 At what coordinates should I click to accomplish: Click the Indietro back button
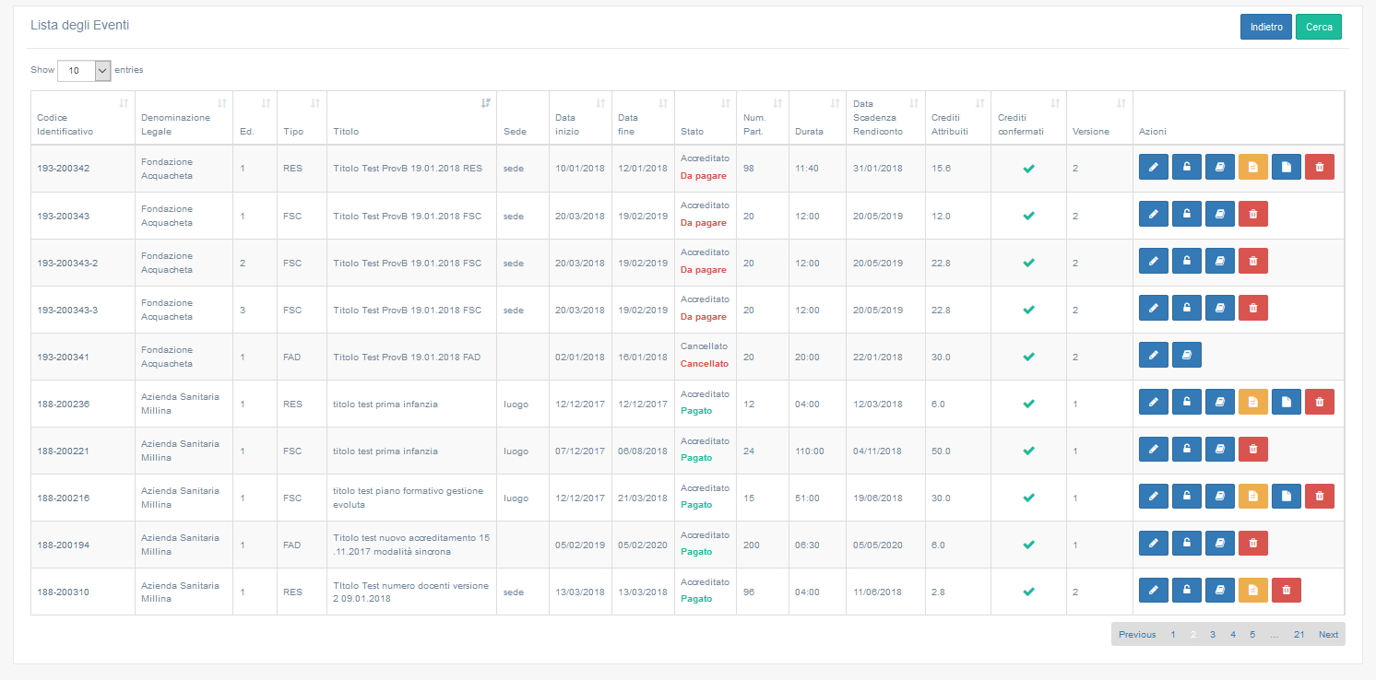[x=1266, y=27]
